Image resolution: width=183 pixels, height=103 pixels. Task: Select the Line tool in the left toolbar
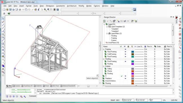pyautogui.click(x=3, y=25)
